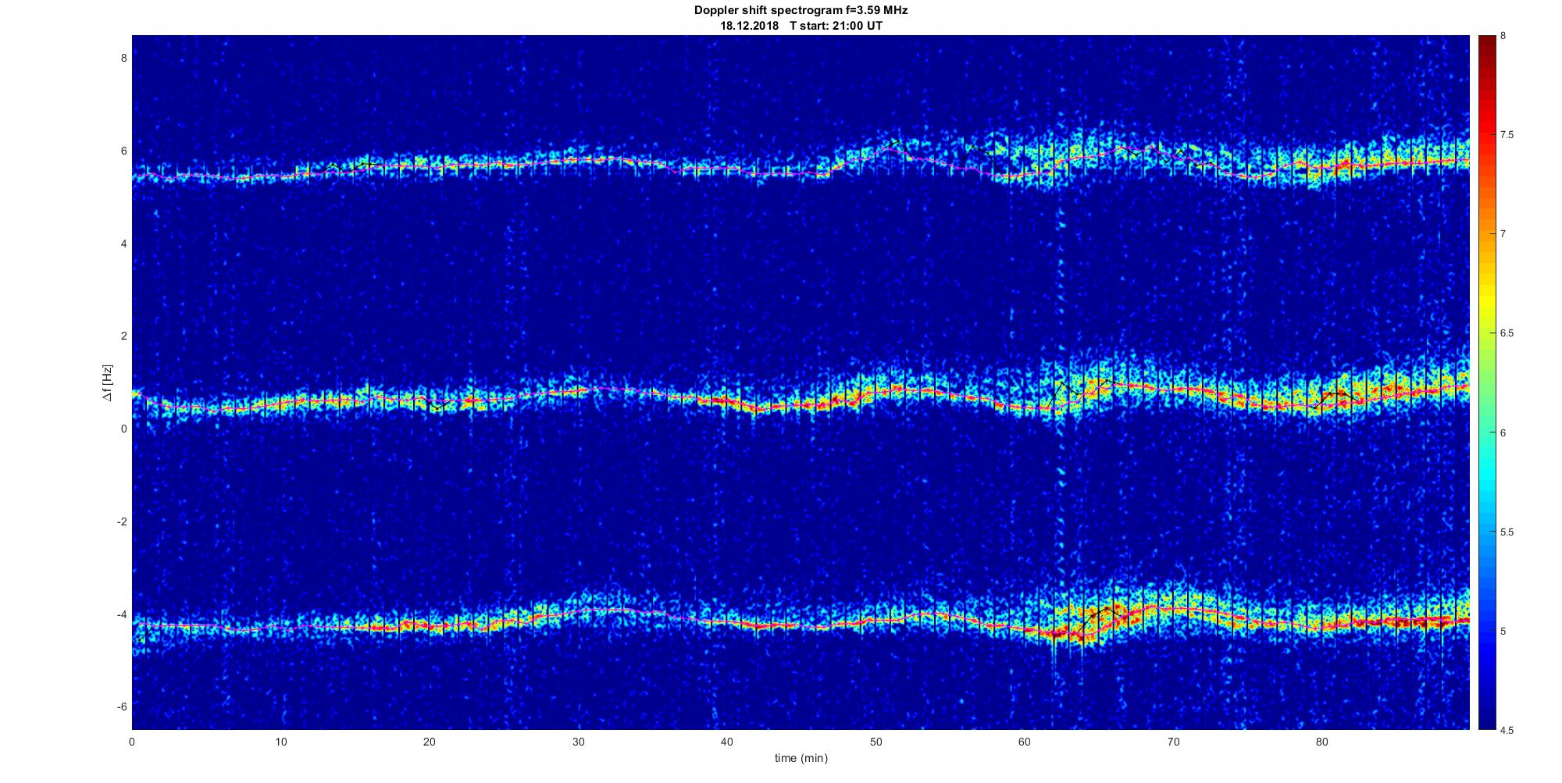
Task: Click the dark red top of the colorbar
Action: [x=1486, y=45]
